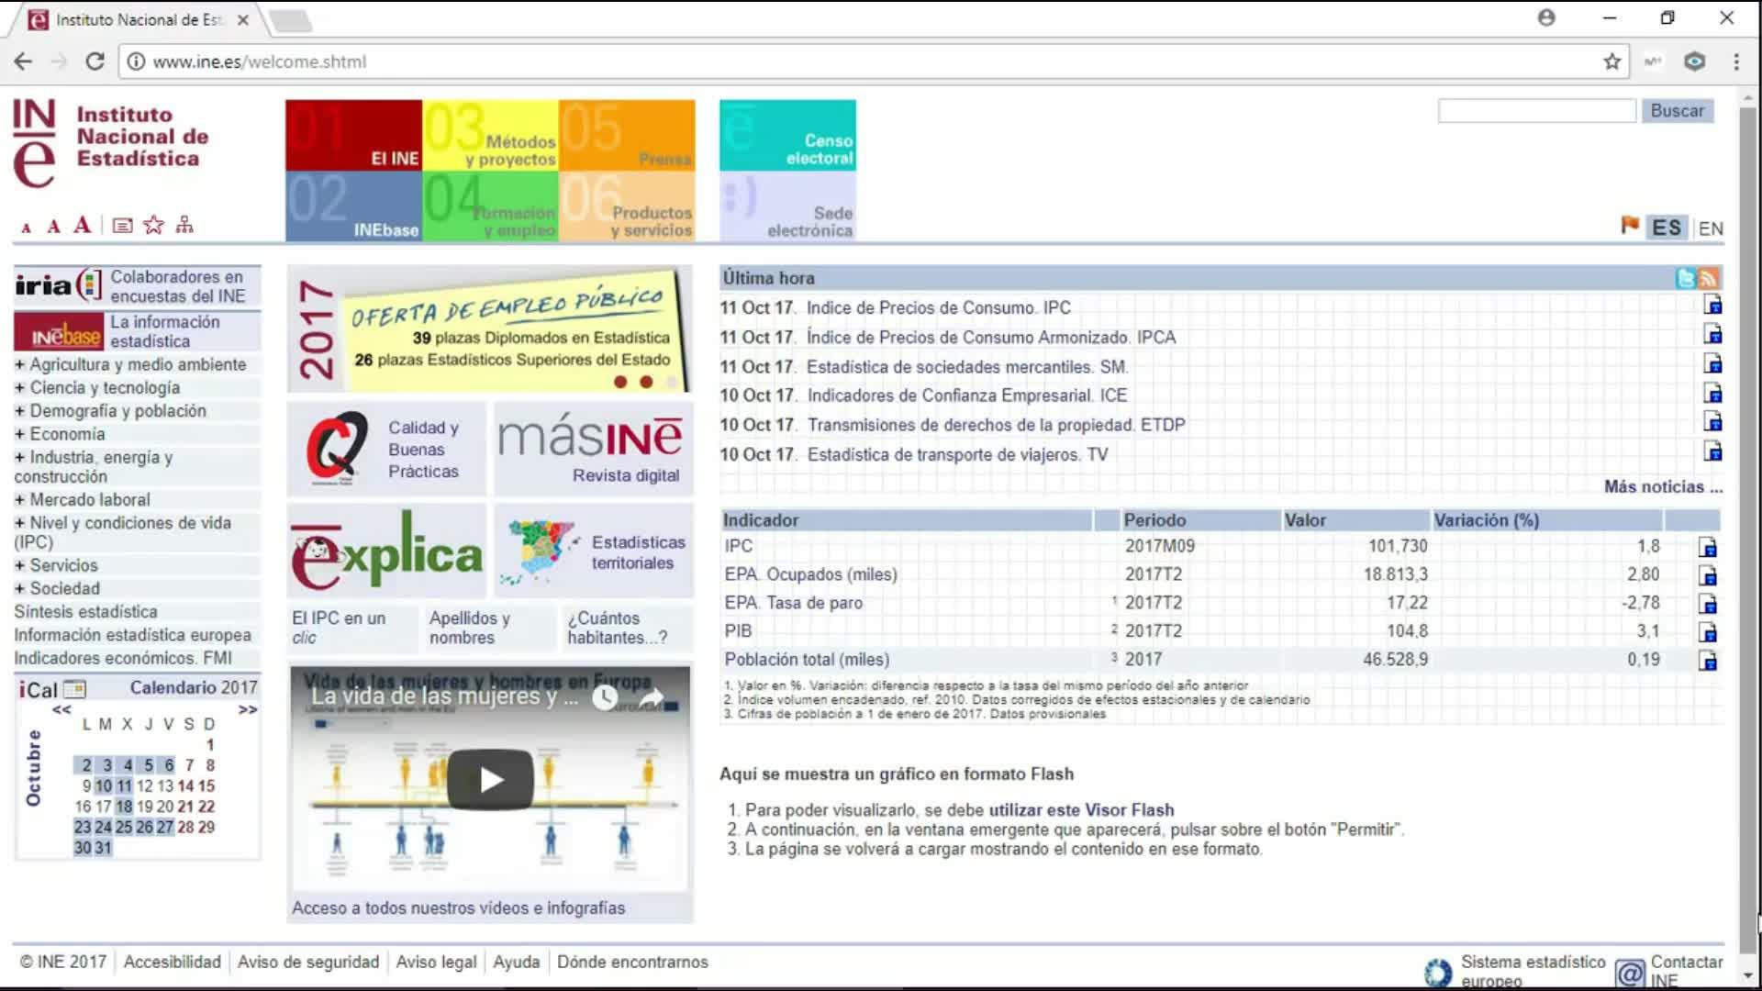This screenshot has width=1762, height=991.
Task: Click the medium font size A icon
Action: pos(53,226)
